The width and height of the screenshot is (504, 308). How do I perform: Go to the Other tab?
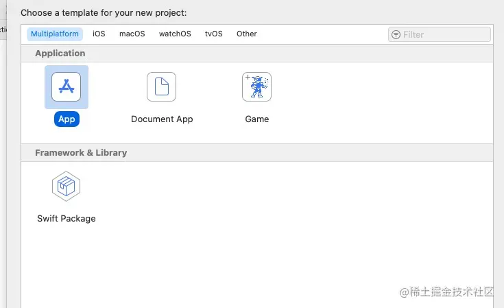point(247,34)
